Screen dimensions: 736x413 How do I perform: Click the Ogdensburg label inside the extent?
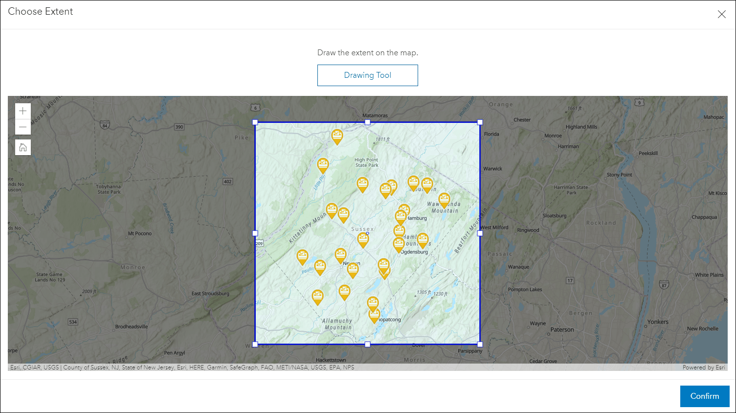[x=415, y=252]
